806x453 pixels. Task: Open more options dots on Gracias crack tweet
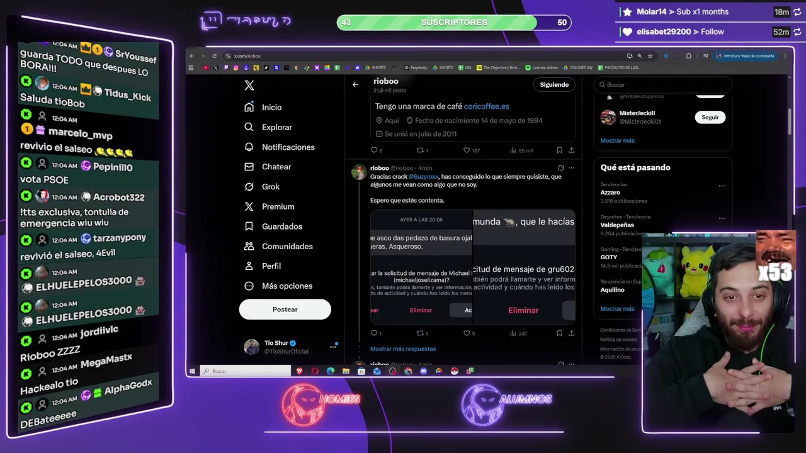click(572, 168)
